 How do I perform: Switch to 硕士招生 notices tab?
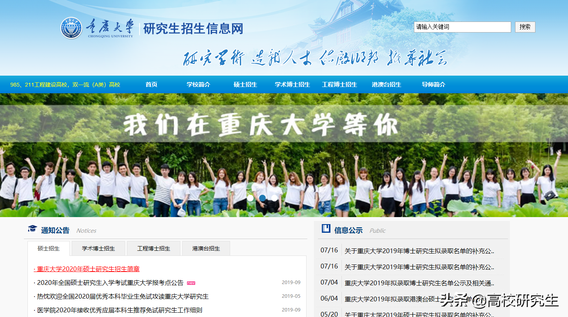[49, 248]
